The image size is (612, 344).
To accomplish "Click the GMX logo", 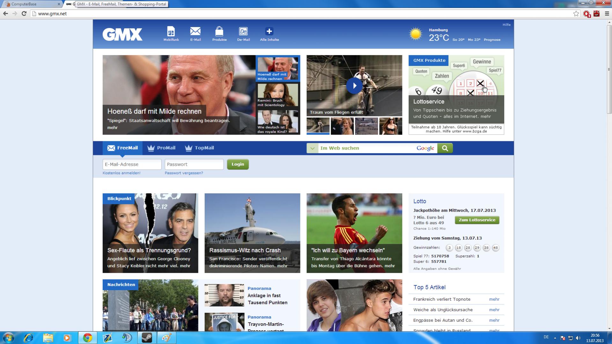I will pyautogui.click(x=122, y=34).
